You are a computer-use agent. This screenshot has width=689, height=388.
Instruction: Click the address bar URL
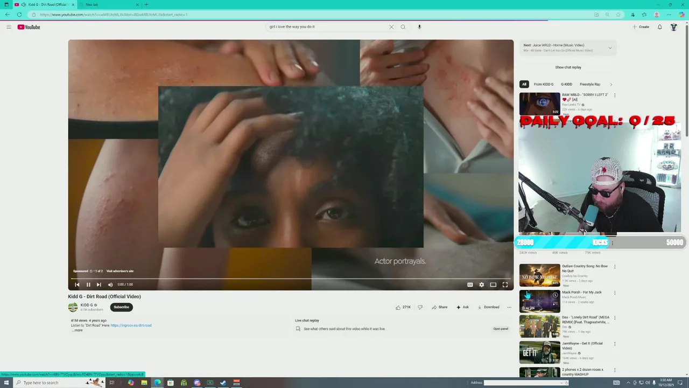pyautogui.click(x=114, y=15)
